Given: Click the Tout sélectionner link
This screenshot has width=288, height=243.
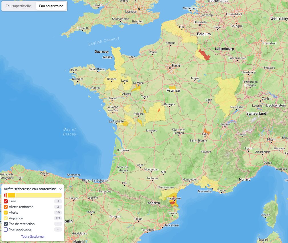Looking at the screenshot, I should tap(33, 236).
